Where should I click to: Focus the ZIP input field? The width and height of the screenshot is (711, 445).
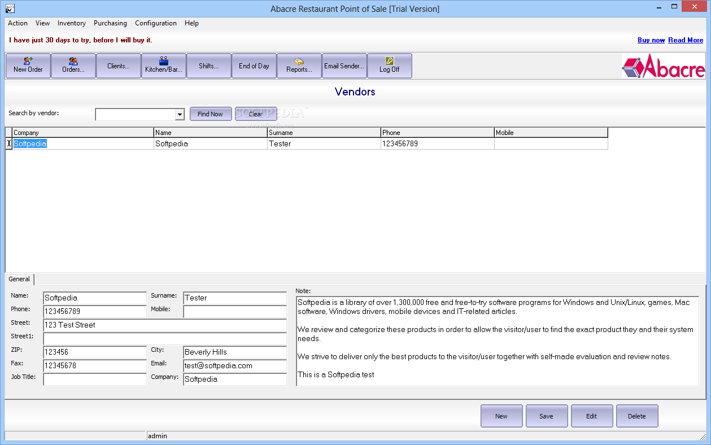95,352
